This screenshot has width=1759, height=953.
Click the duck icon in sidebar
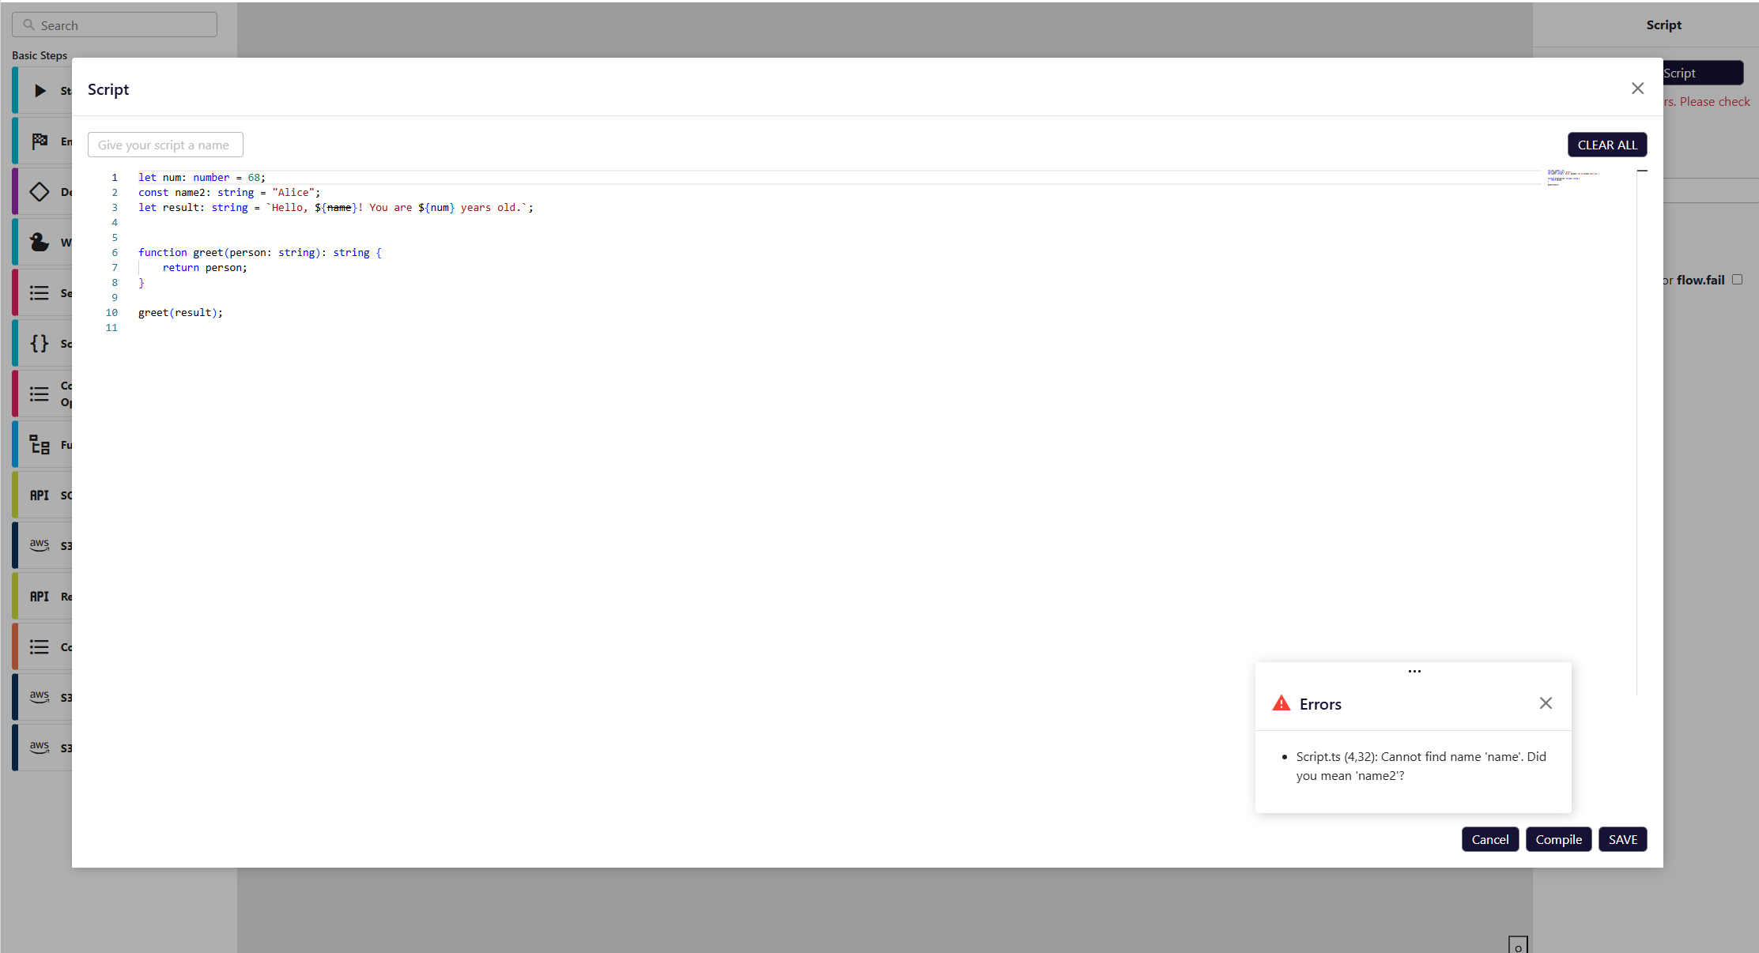(x=40, y=243)
